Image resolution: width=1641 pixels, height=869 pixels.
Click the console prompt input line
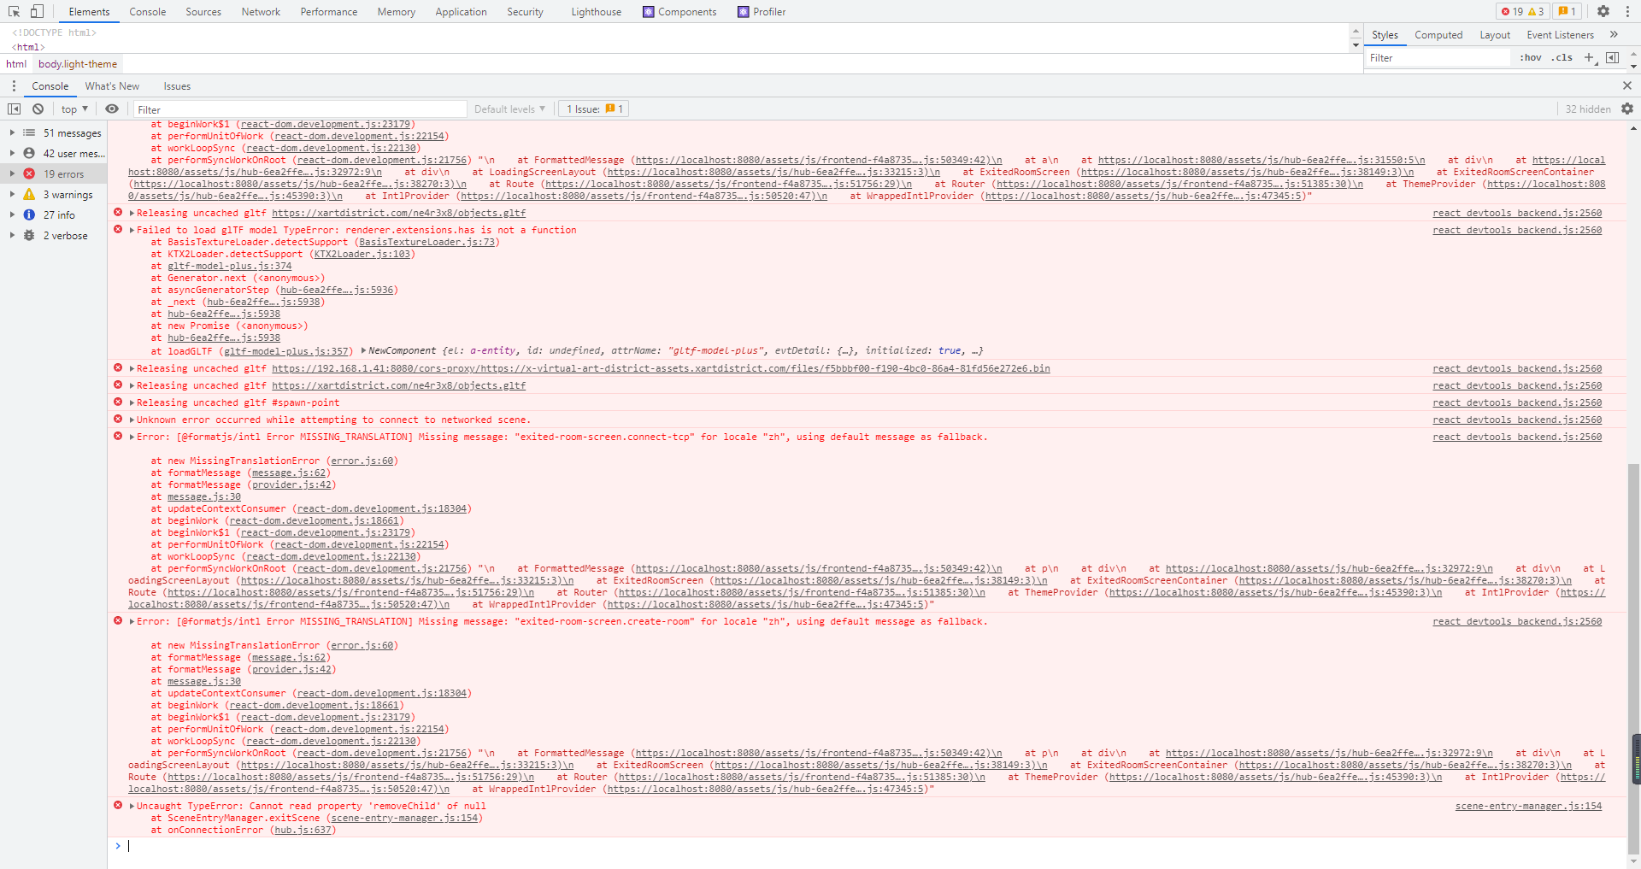[867, 846]
